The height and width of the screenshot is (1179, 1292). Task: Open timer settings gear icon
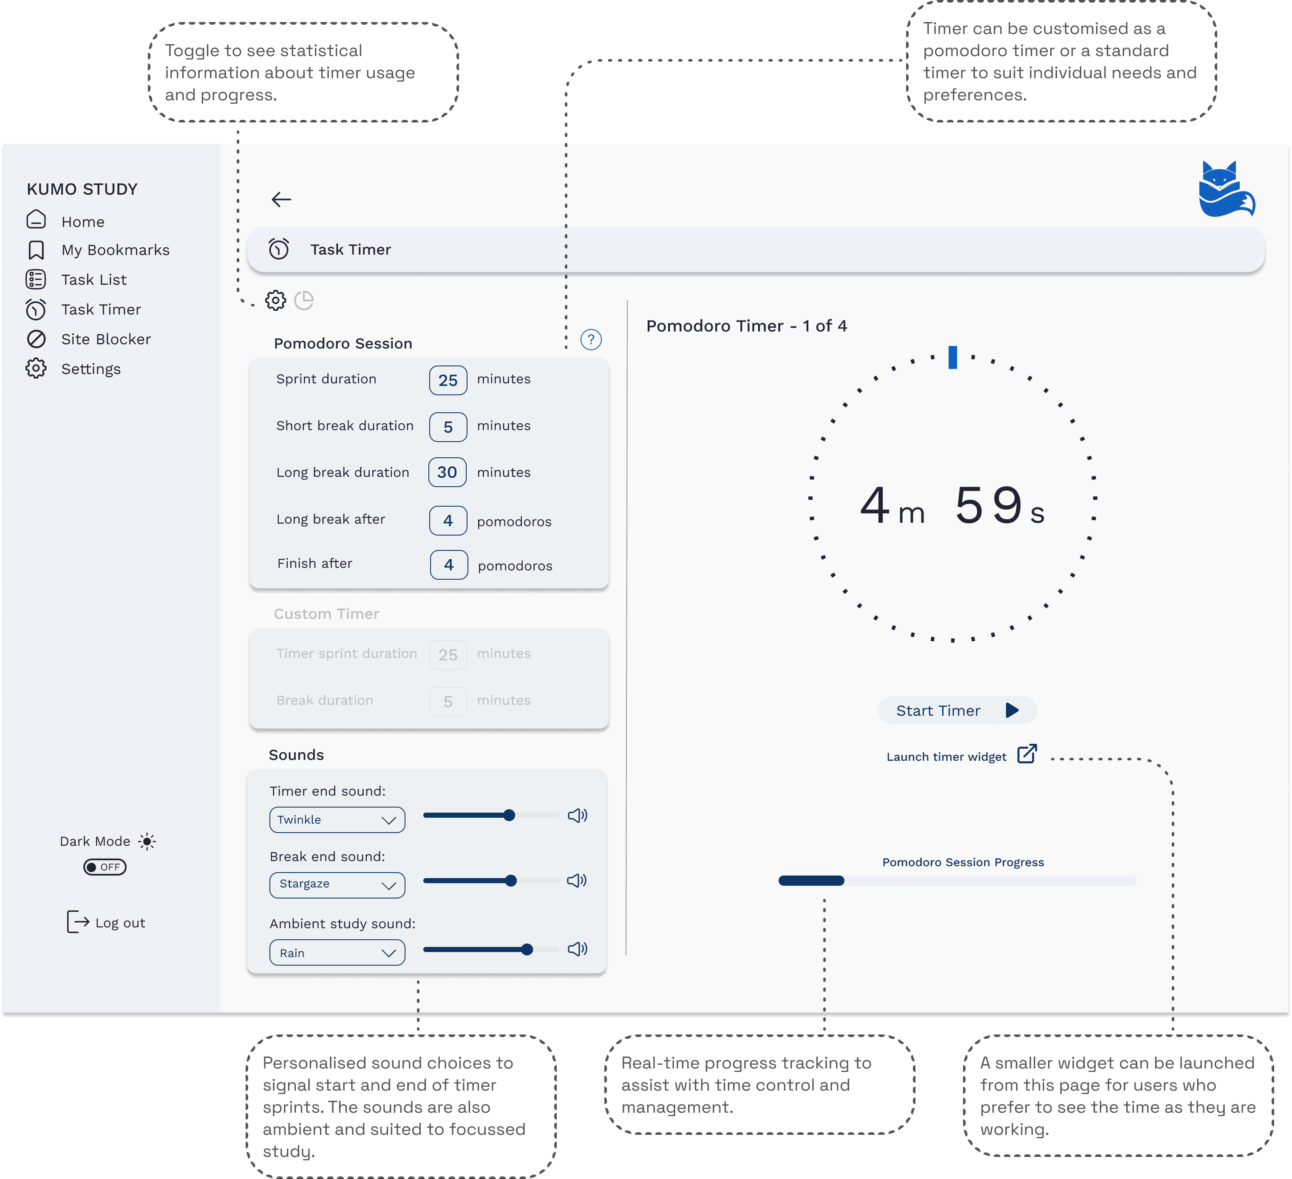click(275, 300)
